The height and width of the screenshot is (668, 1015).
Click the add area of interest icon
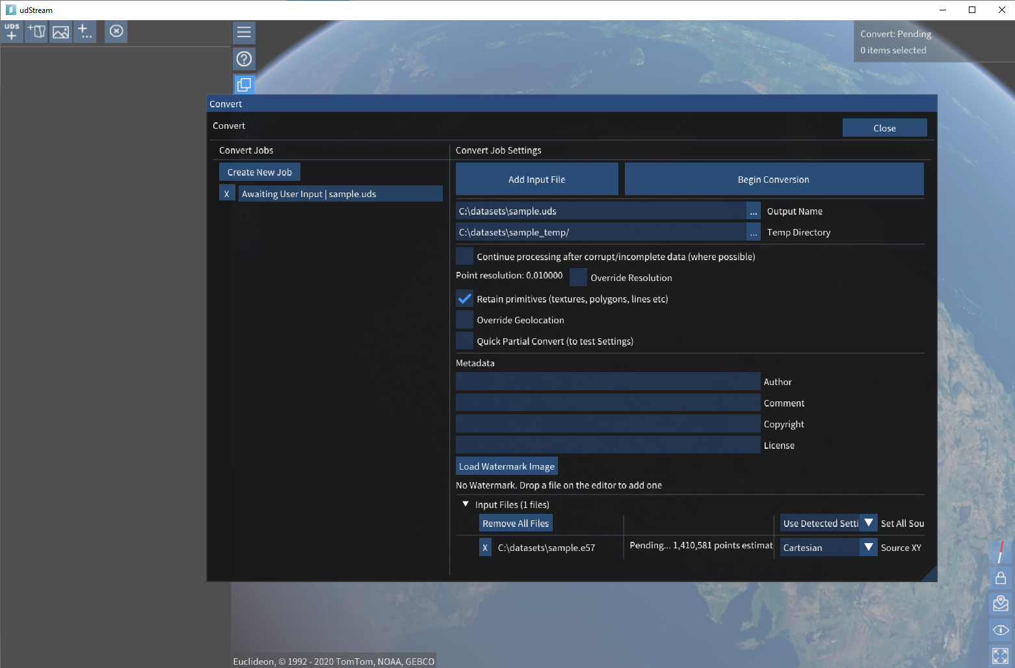coord(36,31)
